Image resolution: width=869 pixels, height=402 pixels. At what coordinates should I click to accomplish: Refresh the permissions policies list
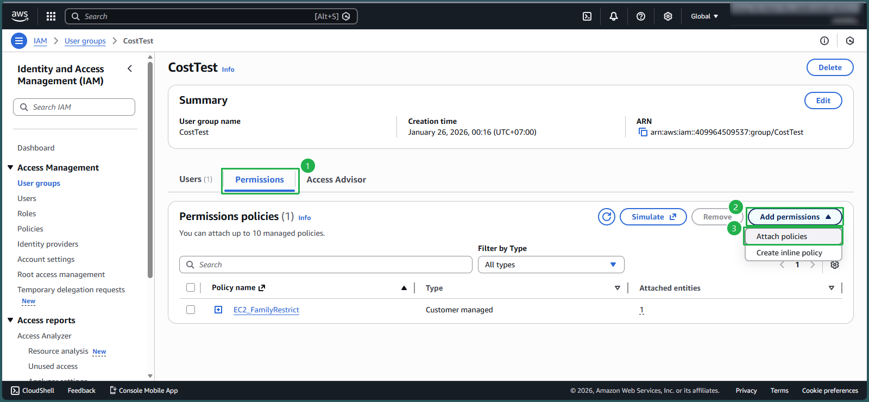tap(607, 217)
